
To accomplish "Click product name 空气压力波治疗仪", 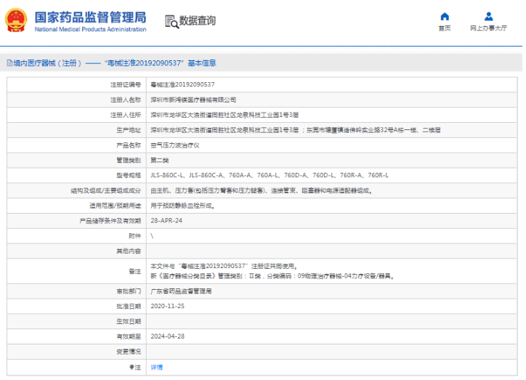I will [x=175, y=145].
